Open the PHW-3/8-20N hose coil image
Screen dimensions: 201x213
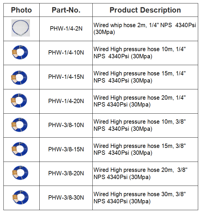click(20, 173)
